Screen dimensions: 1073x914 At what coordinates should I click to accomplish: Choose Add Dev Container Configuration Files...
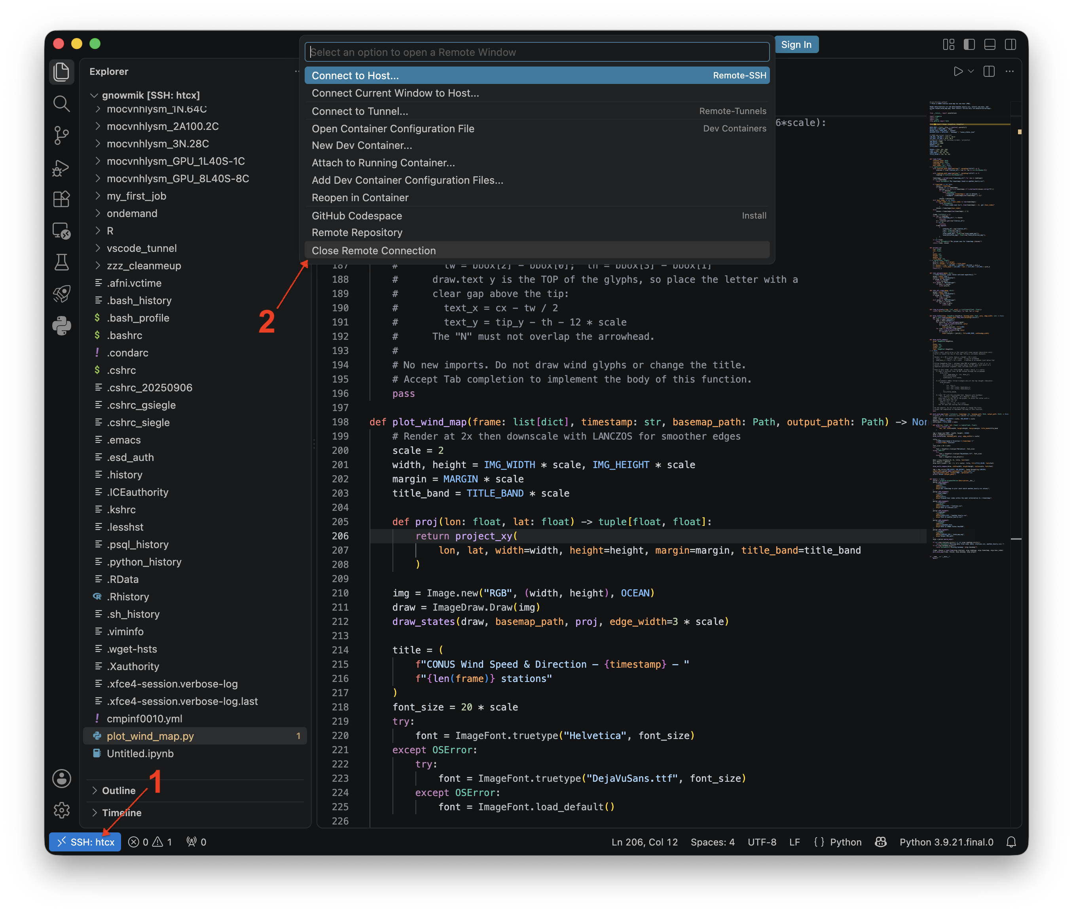(x=537, y=180)
